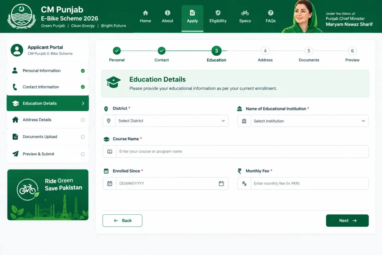Click the document icon beside Documents Upload
Image resolution: width=382 pixels, height=255 pixels.
click(15, 137)
